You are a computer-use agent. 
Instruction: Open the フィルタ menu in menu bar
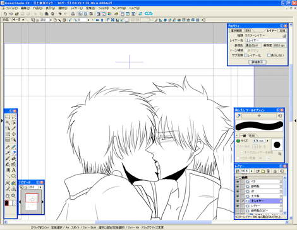(104, 8)
